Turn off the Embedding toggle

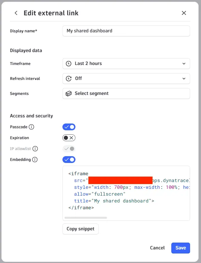click(69, 160)
